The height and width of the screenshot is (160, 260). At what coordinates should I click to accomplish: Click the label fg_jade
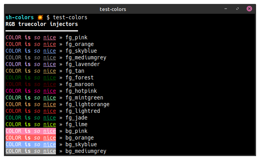76,118
